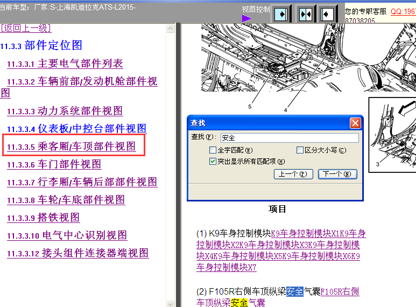Click the 上一个 previous match button
416x307 pixels.
tap(293, 174)
